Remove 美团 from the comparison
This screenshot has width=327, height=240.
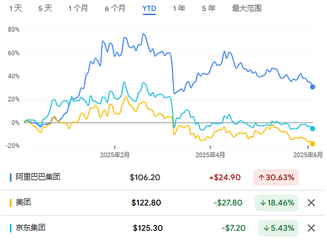(x=312, y=203)
